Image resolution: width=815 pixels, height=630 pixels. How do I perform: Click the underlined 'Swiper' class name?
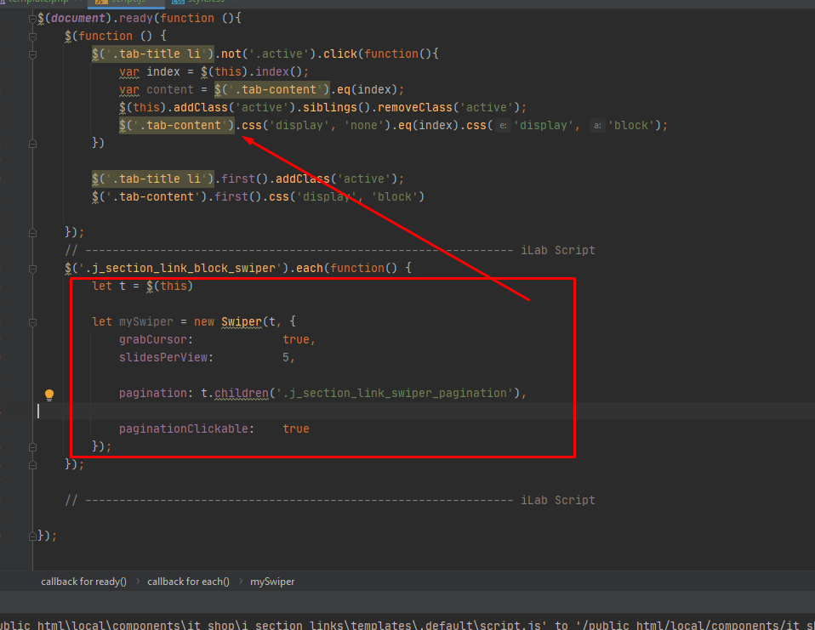(242, 322)
